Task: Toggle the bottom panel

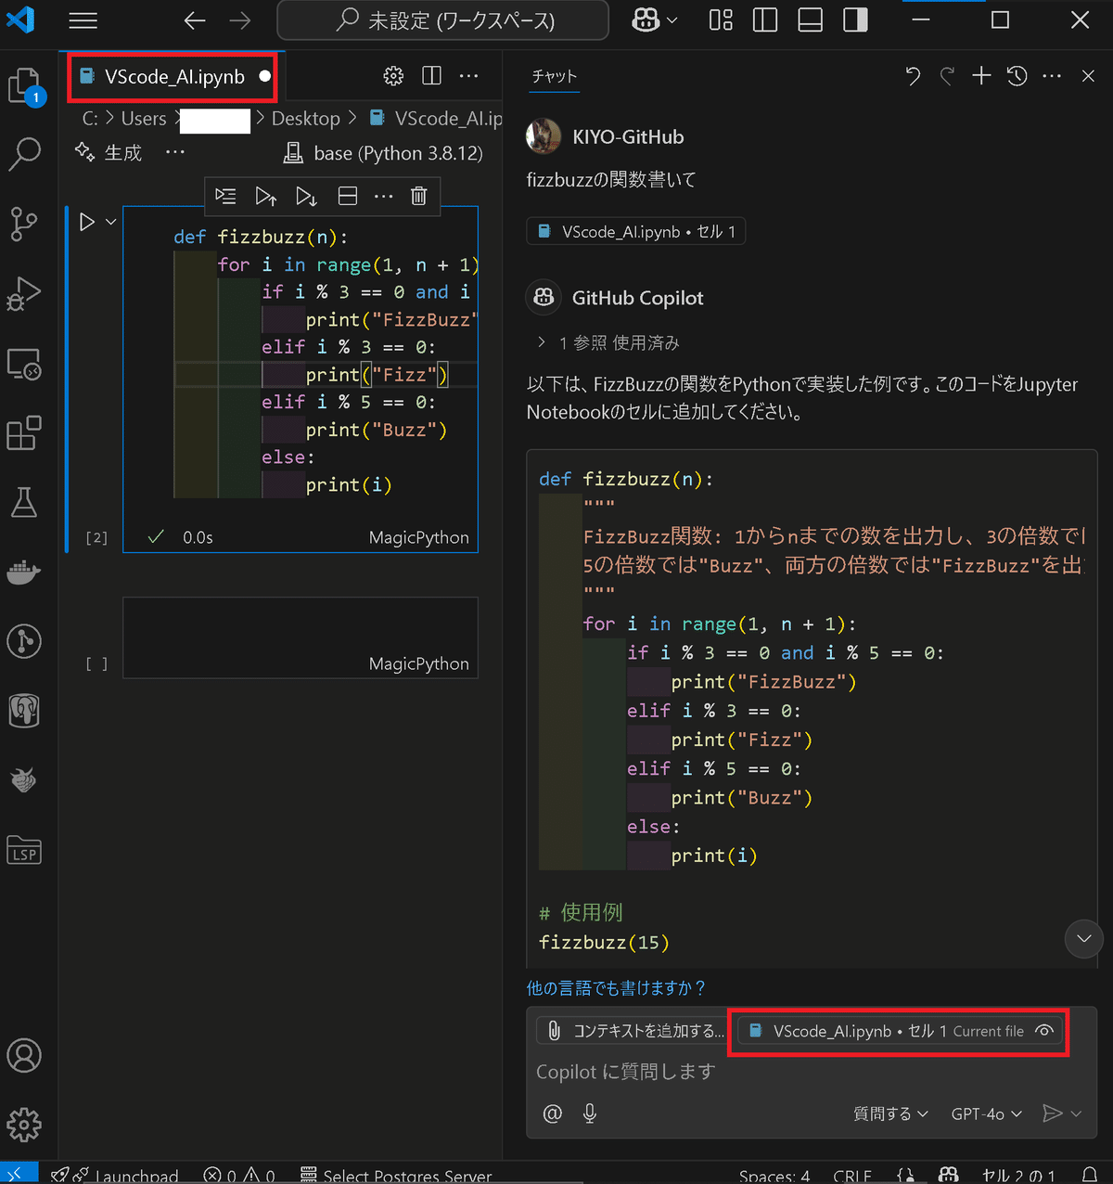Action: [x=811, y=20]
